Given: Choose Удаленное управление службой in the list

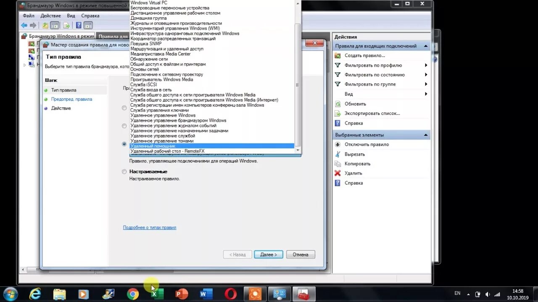Looking at the screenshot, I should 212,136.
